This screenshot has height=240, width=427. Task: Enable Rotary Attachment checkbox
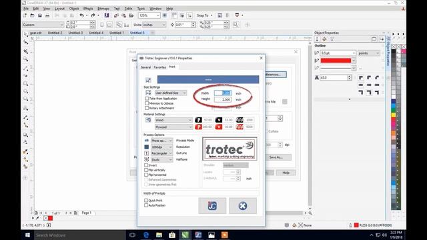point(147,108)
